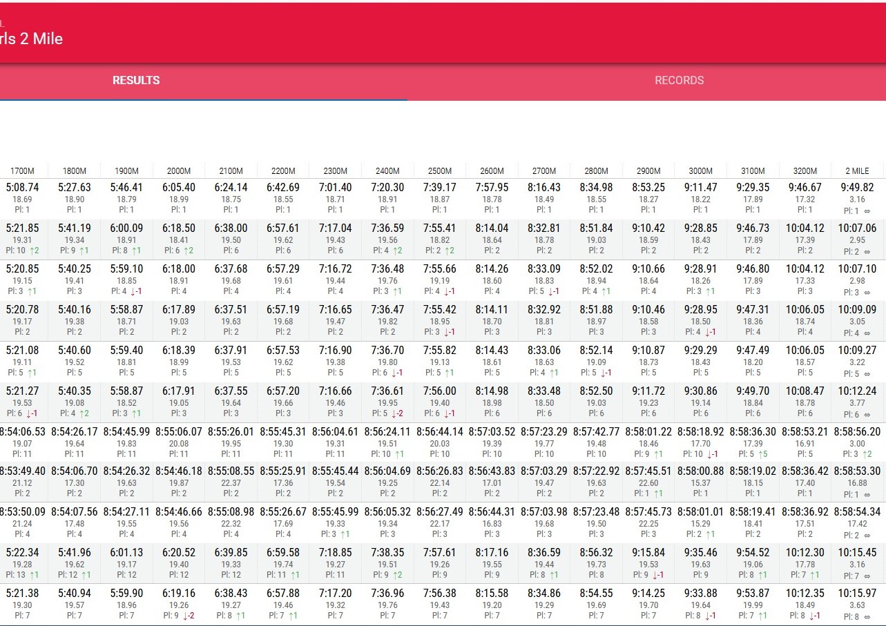Click the 6:59.58 split time
886x626 pixels.
[x=283, y=552]
